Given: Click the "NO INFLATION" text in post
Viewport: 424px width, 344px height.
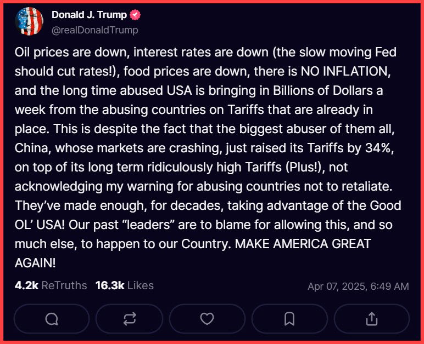Looking at the screenshot, I should pos(337,73).
